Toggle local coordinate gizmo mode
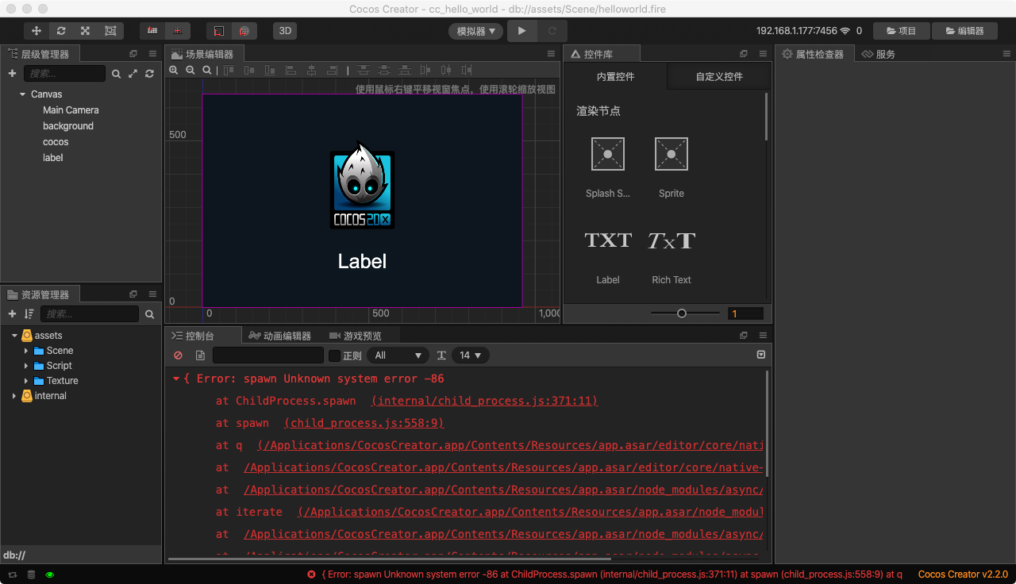This screenshot has height=584, width=1016. click(219, 31)
